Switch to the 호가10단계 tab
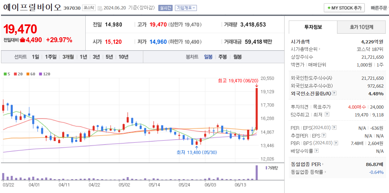The height and width of the screenshot is (193, 389). (361, 27)
